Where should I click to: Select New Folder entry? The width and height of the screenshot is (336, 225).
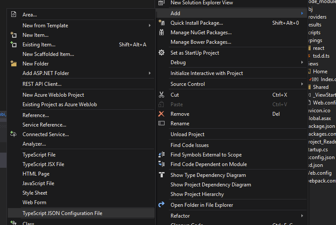(81, 63)
